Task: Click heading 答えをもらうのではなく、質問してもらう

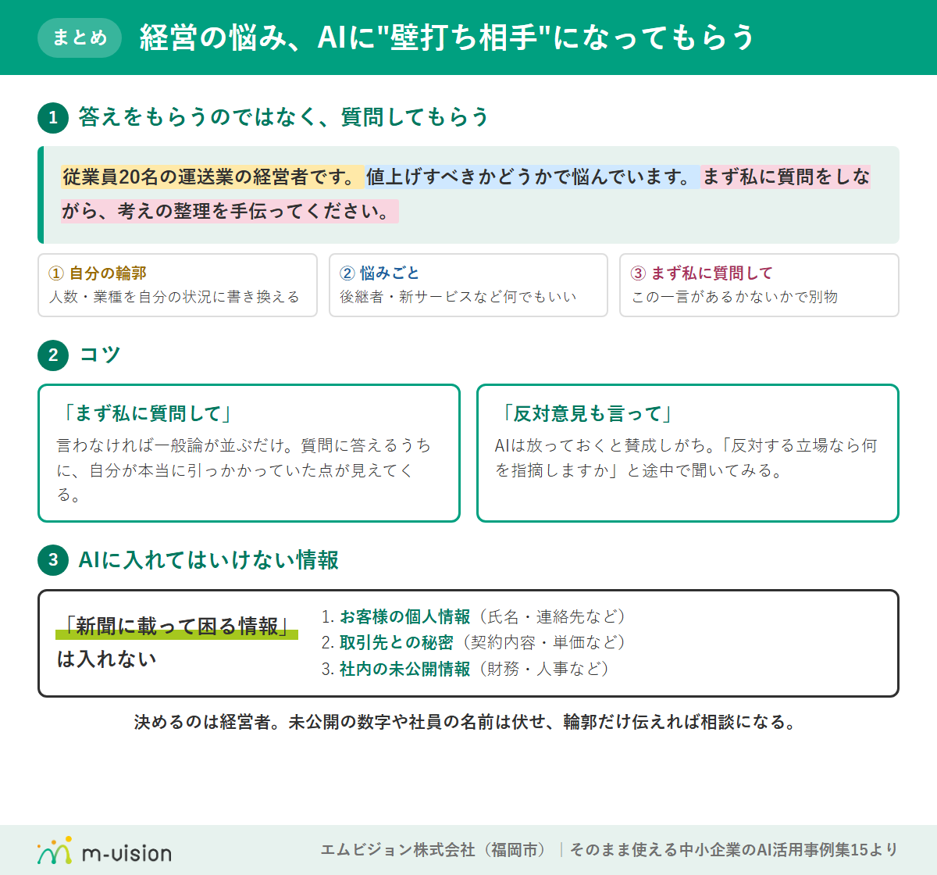Action: point(284,118)
